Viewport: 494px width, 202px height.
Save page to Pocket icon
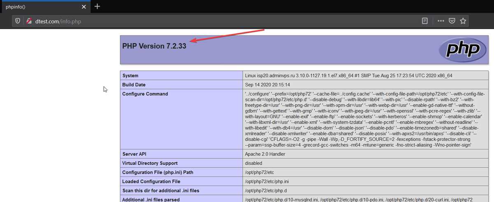point(452,21)
